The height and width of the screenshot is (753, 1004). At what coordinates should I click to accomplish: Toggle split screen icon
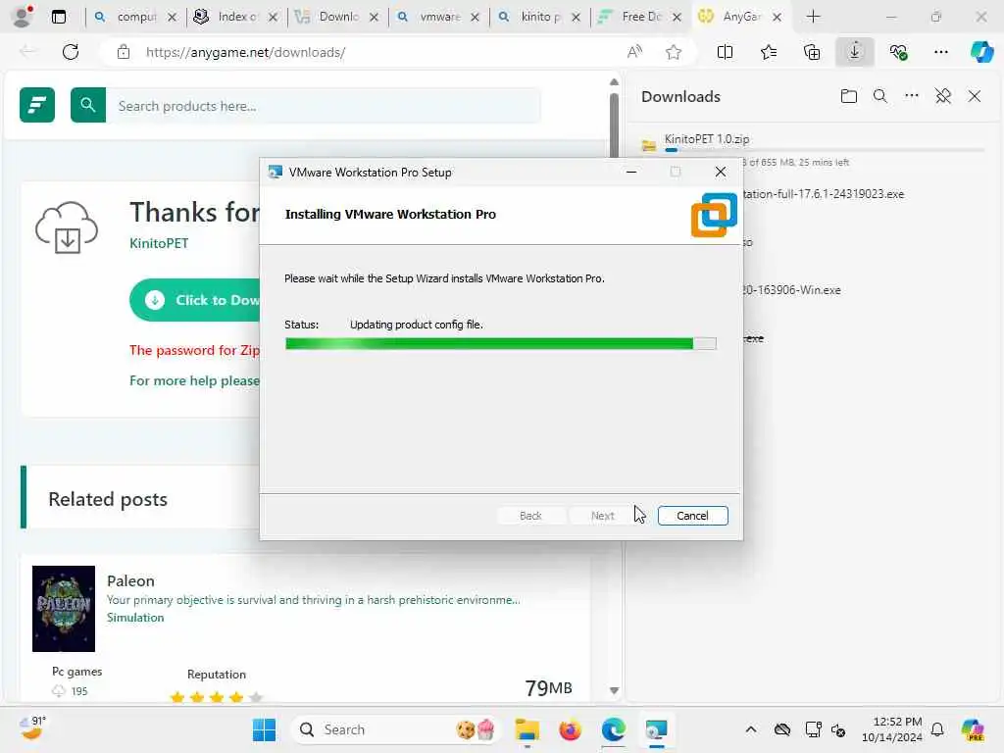pos(725,52)
